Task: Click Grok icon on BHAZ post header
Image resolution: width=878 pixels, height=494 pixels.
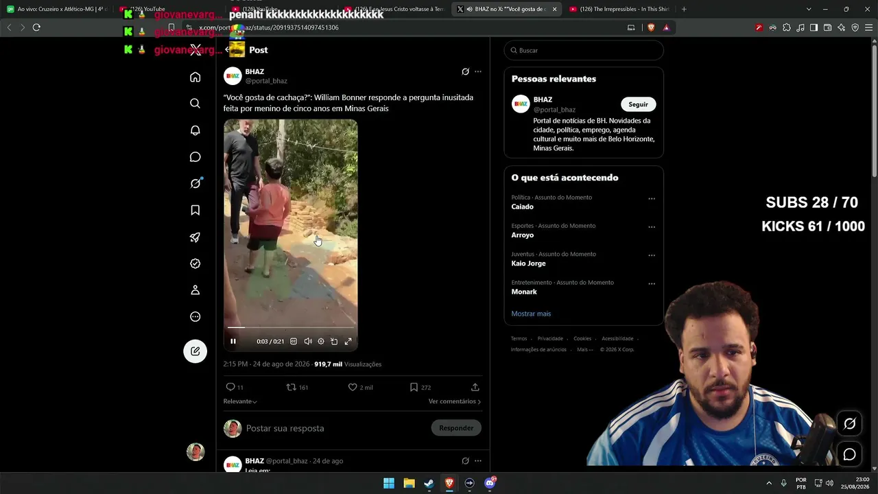Action: click(465, 71)
